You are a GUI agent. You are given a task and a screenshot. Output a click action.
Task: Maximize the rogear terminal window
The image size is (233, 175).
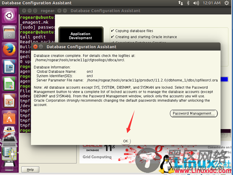pyautogui.click(x=35, y=11)
